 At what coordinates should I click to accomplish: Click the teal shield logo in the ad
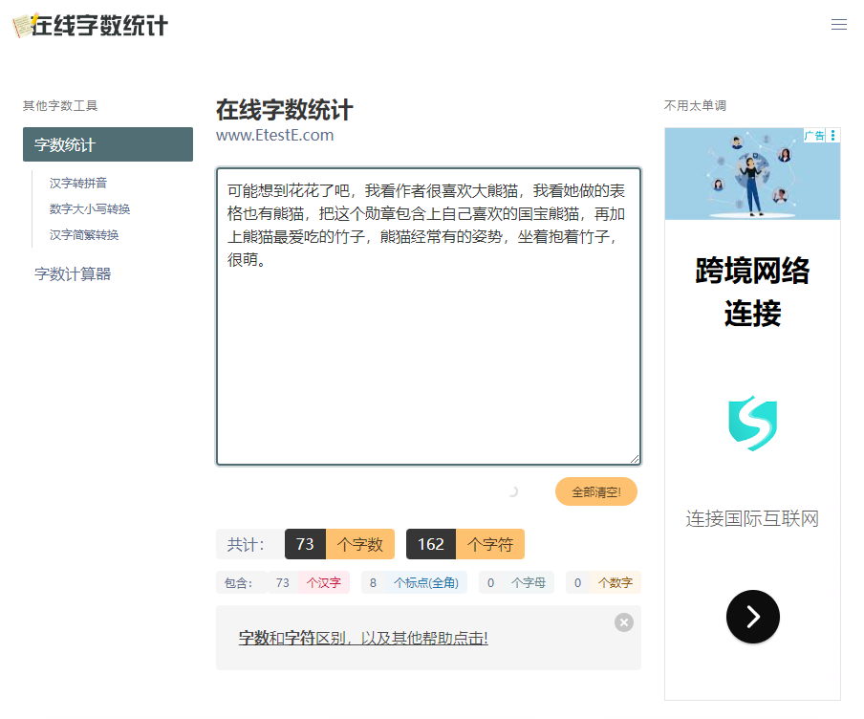pos(753,423)
